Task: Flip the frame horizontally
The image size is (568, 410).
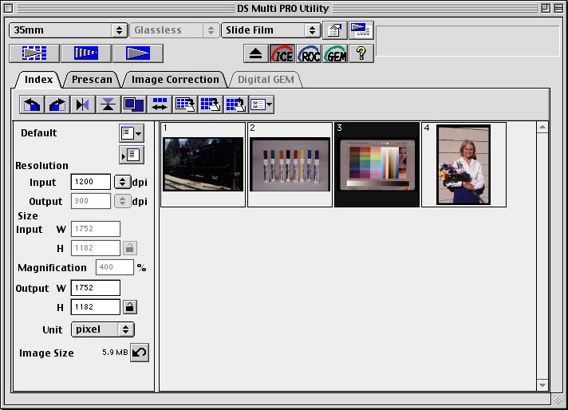Action: (x=83, y=104)
